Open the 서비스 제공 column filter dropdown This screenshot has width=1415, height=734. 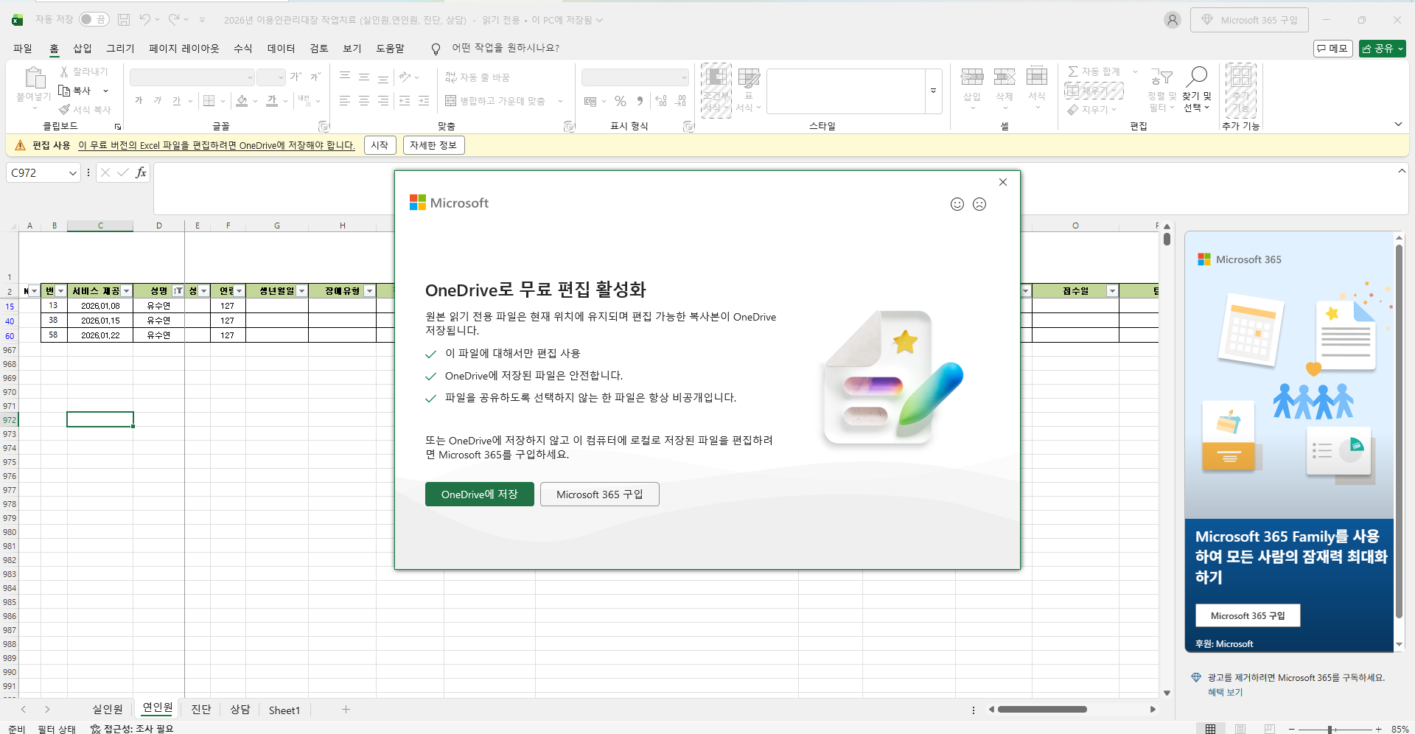(x=126, y=291)
